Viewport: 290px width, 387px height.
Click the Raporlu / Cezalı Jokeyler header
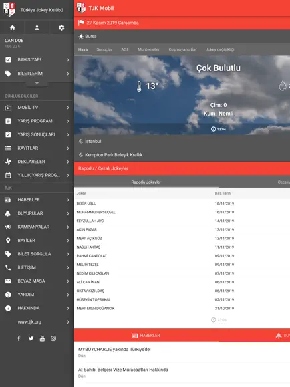[x=182, y=168]
